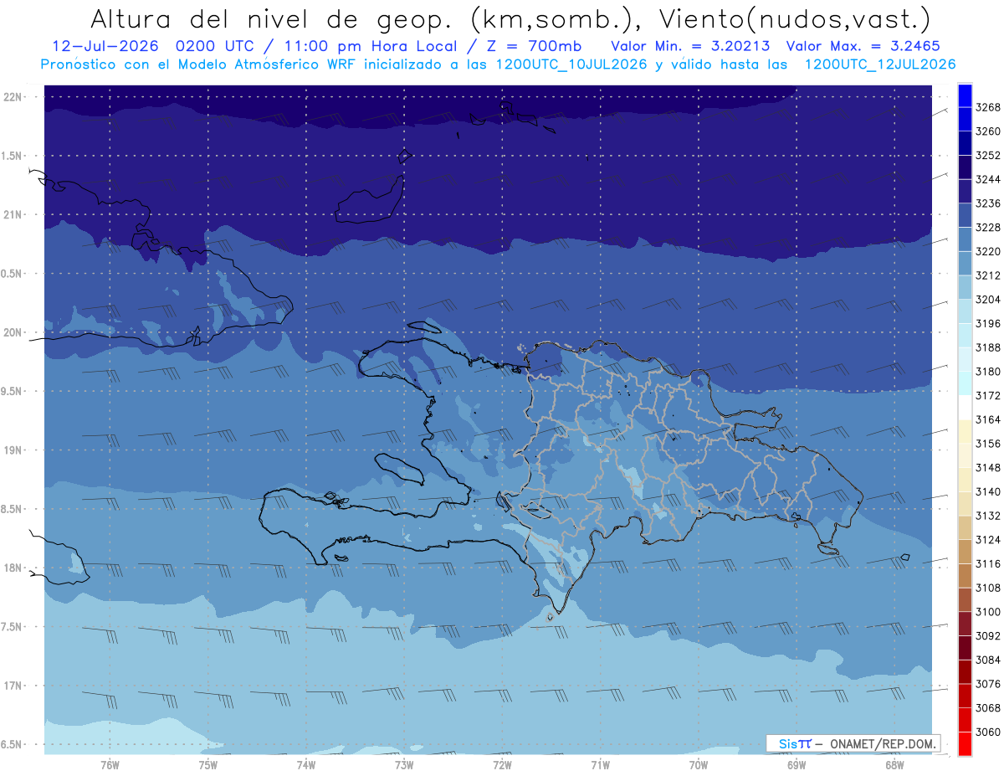Click the "3180" legend value
Screen dimensions: 1004x776
tap(988, 372)
